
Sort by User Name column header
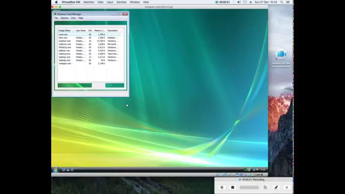[81, 30]
